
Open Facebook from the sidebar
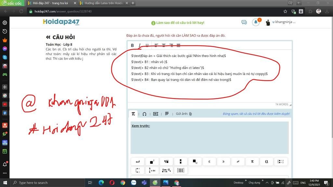tap(5, 113)
